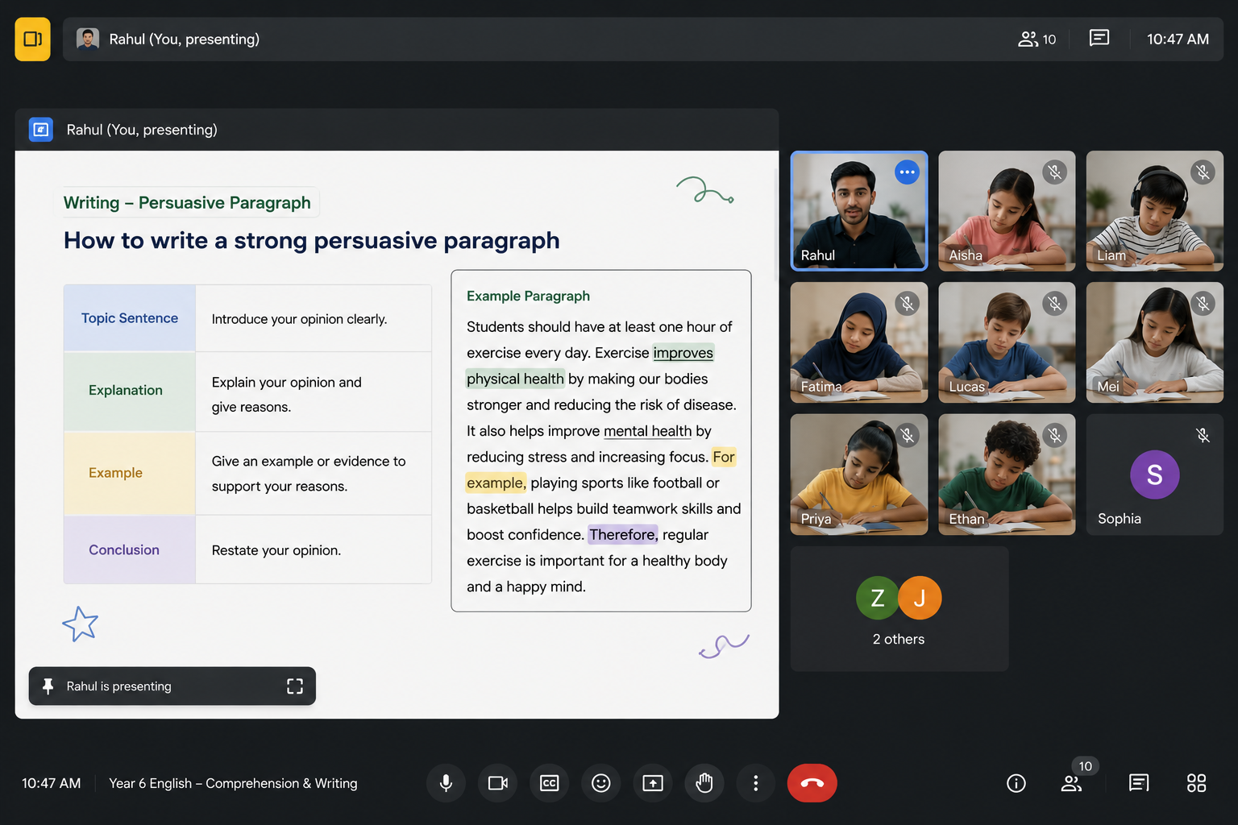
Task: Click Lucas's muted microphone icon
Action: coord(1055,304)
